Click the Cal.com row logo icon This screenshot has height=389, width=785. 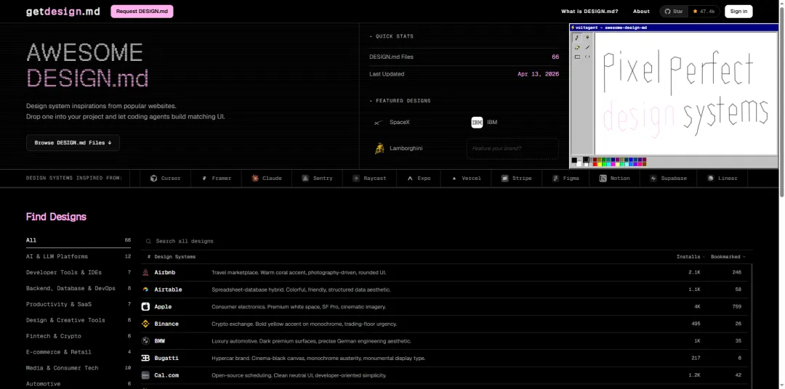(145, 375)
